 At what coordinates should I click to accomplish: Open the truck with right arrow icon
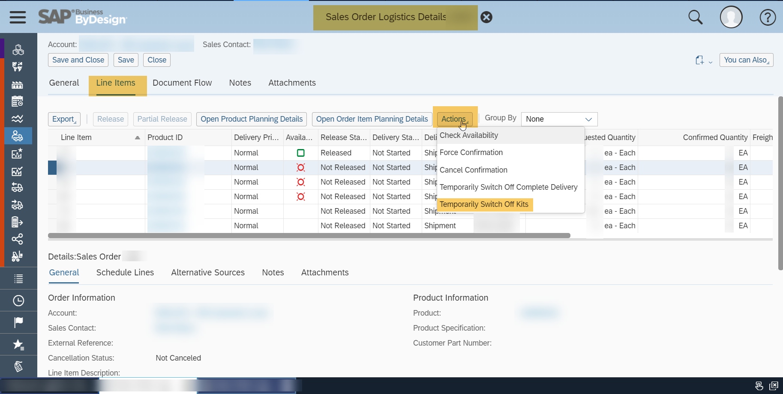pos(17,205)
